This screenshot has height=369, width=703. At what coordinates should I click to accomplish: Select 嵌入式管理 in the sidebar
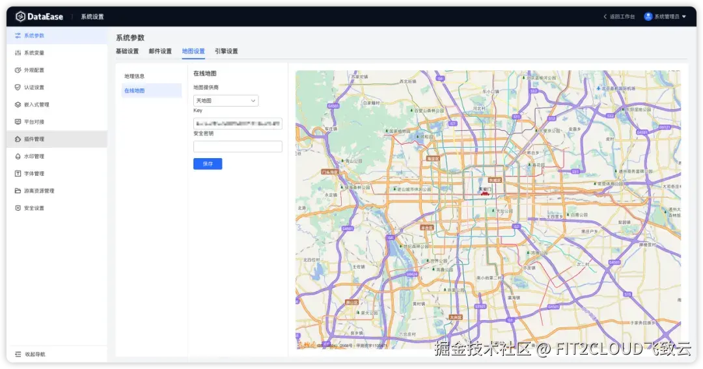pyautogui.click(x=57, y=105)
